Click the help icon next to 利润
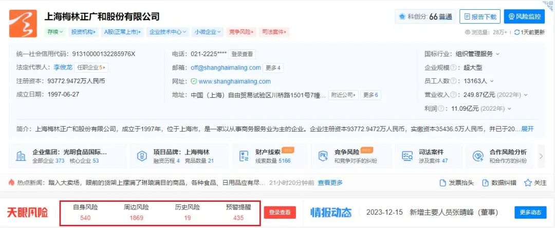555x228 pixels. [441, 109]
